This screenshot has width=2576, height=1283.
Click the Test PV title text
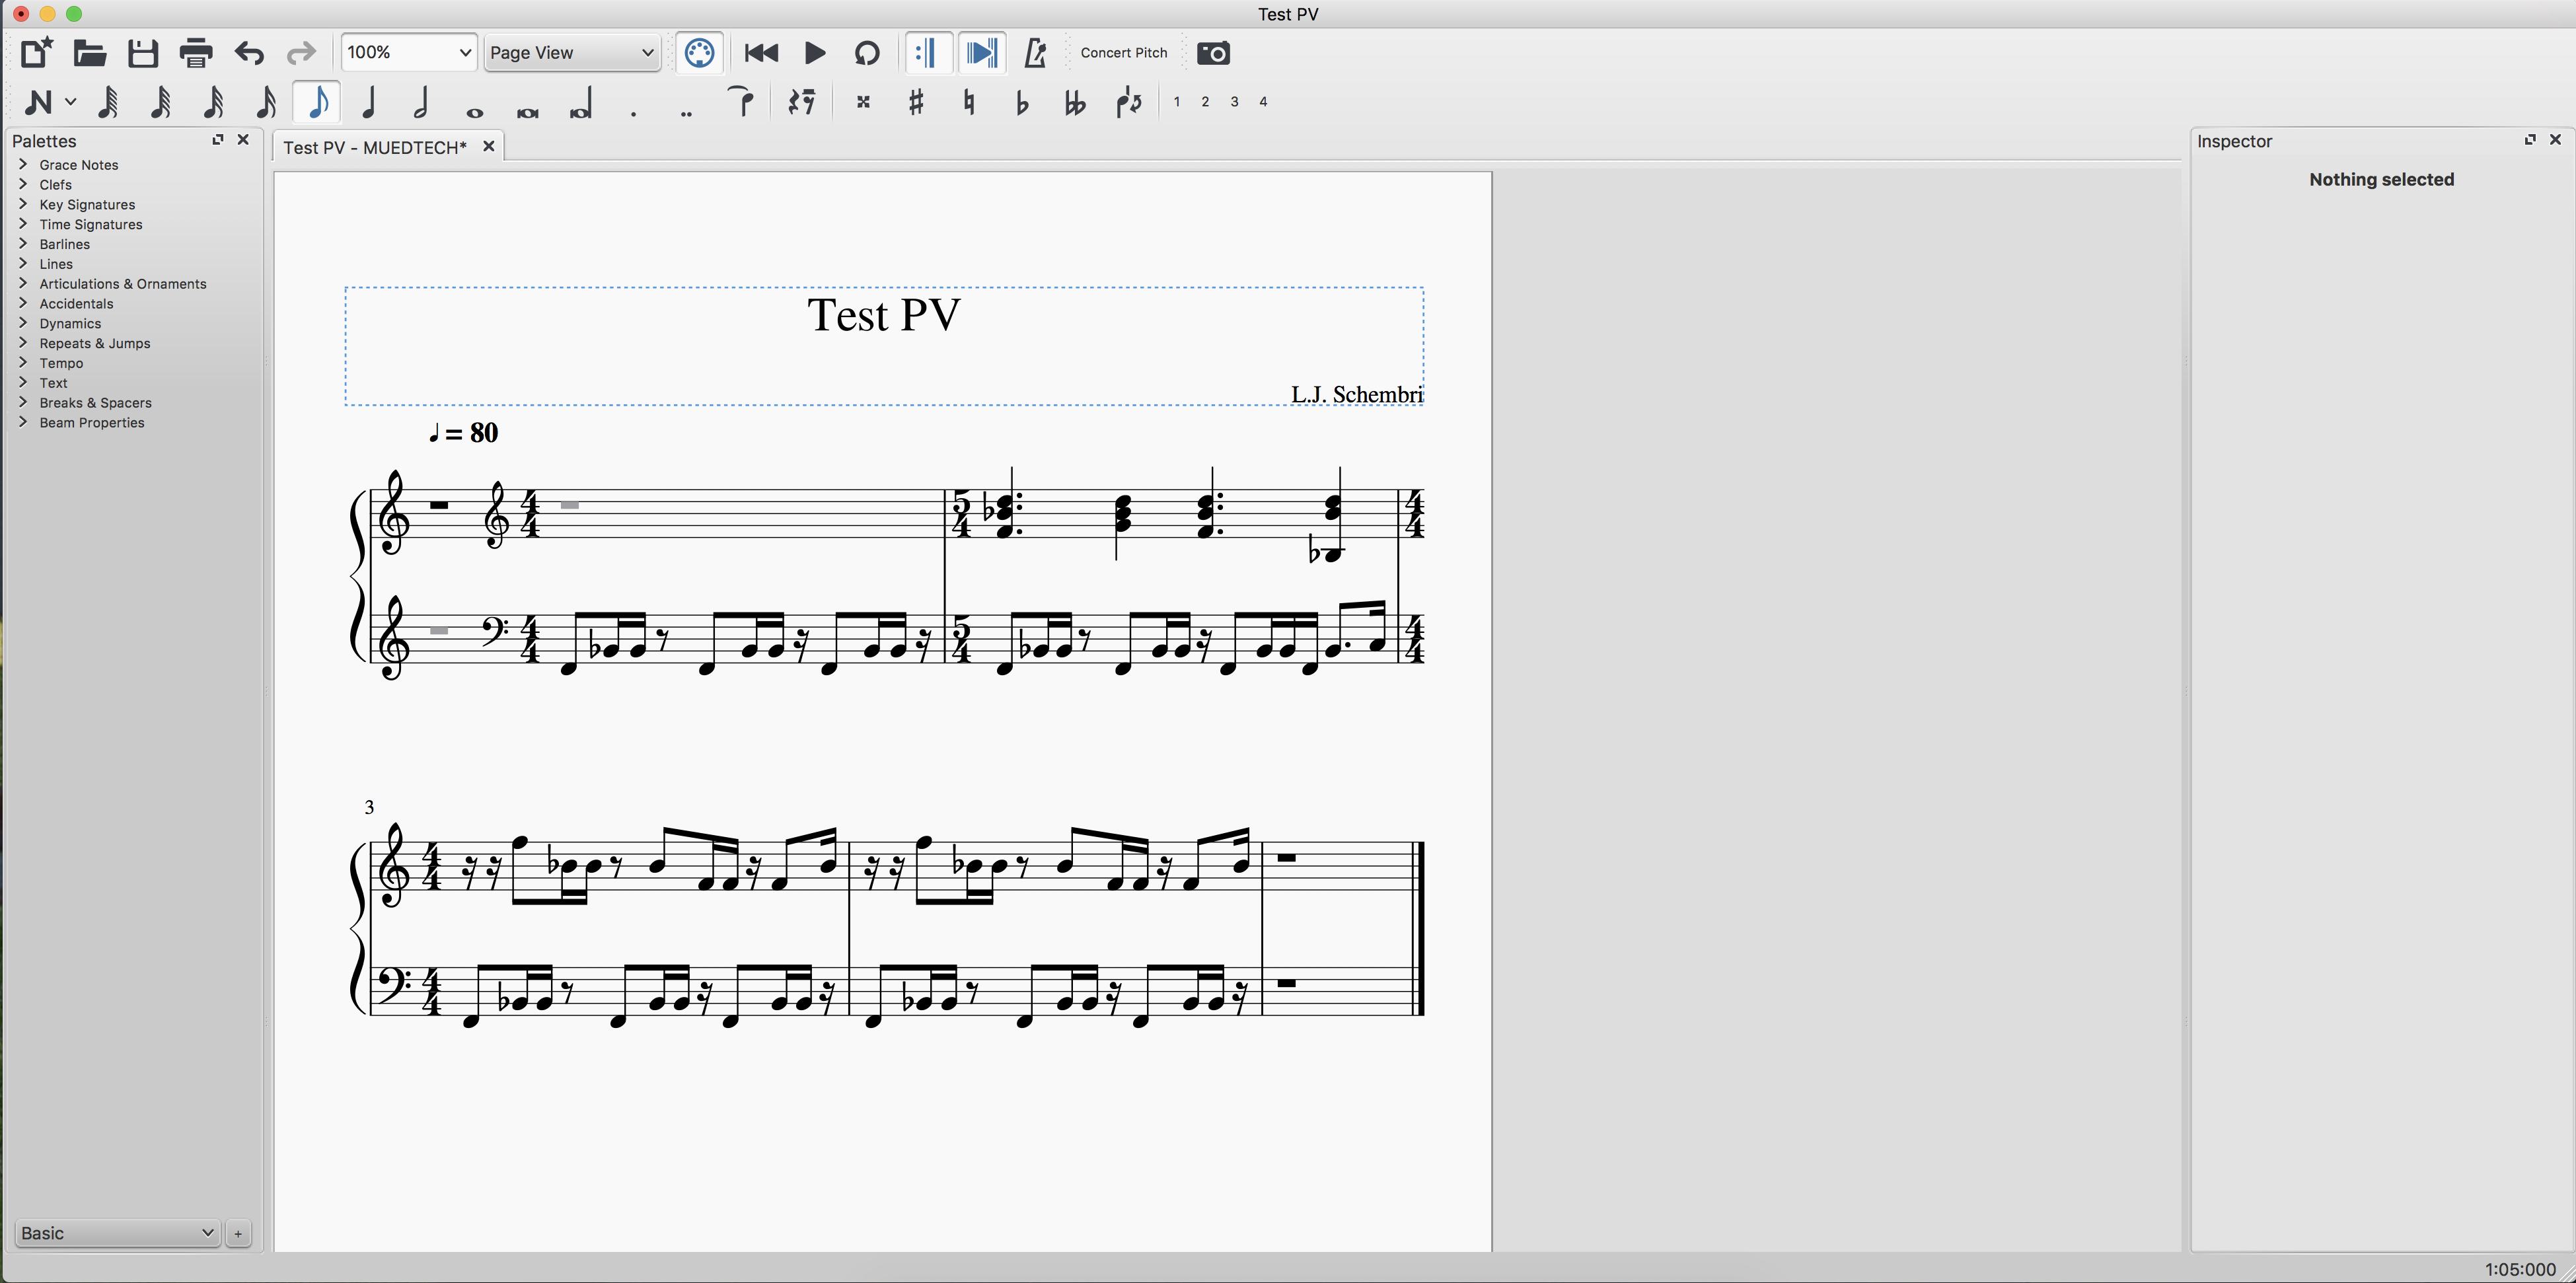[x=883, y=315]
